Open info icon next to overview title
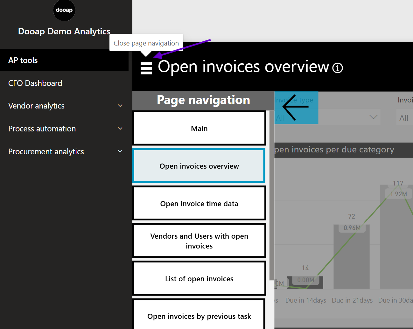 coord(338,68)
